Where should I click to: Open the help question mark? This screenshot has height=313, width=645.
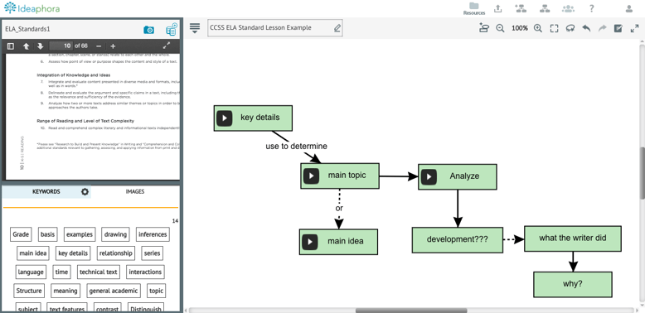point(591,8)
